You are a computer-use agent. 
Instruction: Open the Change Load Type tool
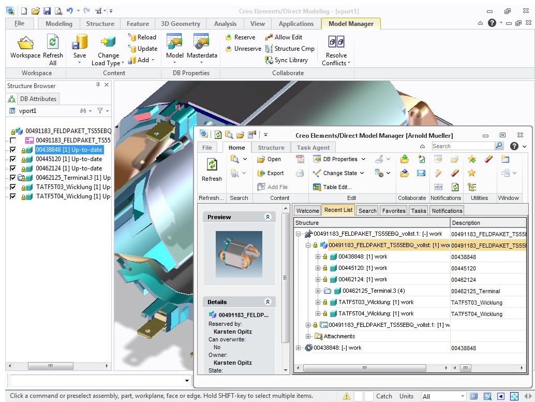(x=108, y=50)
